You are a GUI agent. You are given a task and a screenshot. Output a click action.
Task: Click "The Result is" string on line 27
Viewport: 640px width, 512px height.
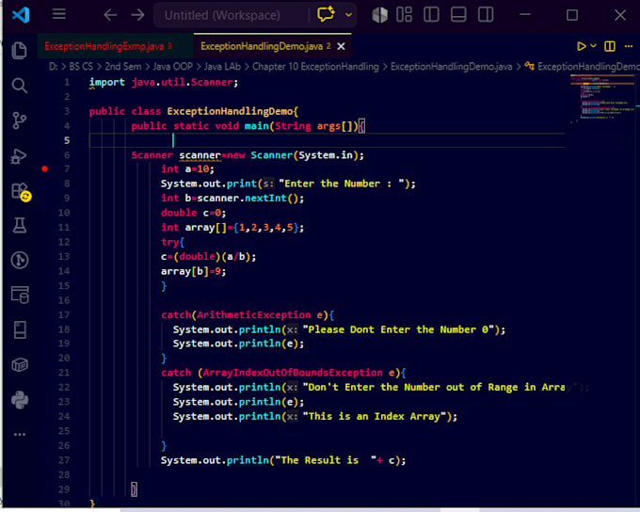(x=326, y=460)
